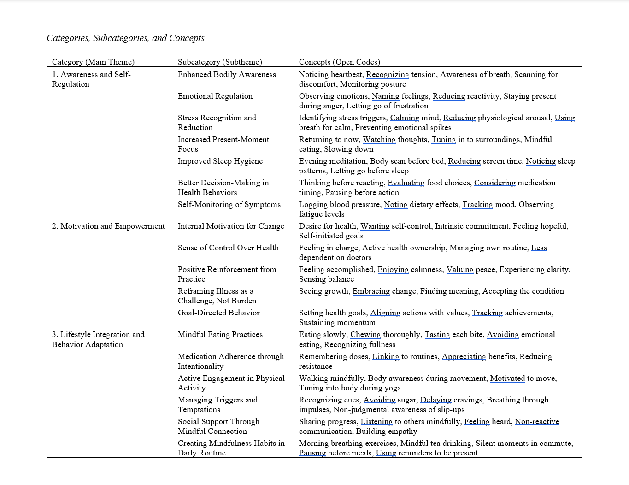Click the 'Subcategory (Subtheme)' column header
The height and width of the screenshot is (485, 629).
(220, 62)
